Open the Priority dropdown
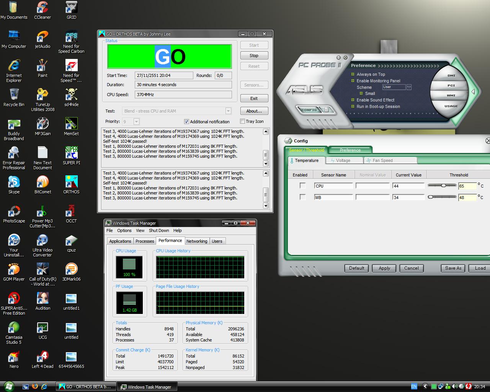 coord(136,122)
